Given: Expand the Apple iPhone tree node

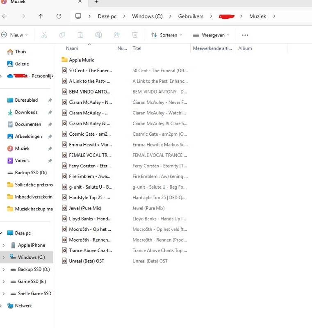Looking at the screenshot, I should (x=4, y=245).
